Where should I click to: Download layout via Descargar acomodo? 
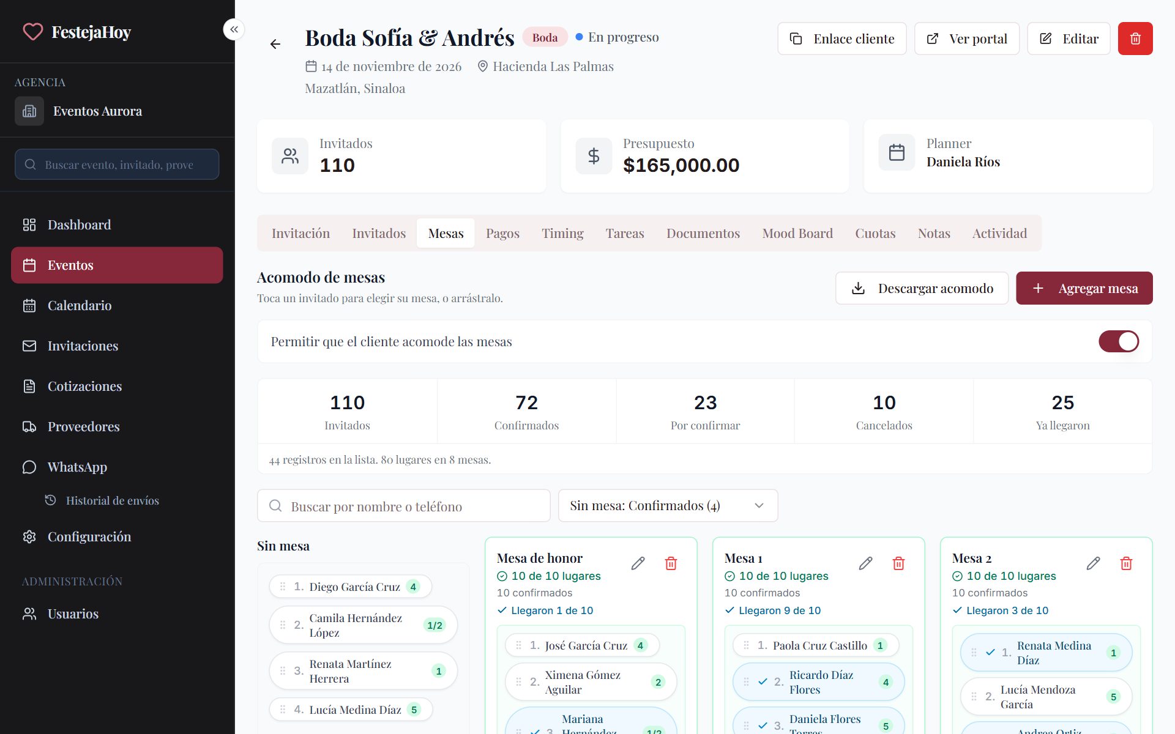[x=922, y=288]
